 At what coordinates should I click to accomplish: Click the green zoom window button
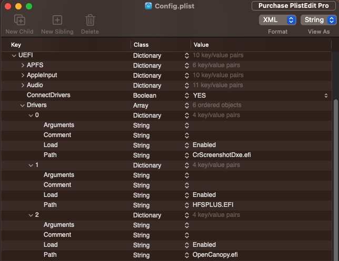[29, 6]
